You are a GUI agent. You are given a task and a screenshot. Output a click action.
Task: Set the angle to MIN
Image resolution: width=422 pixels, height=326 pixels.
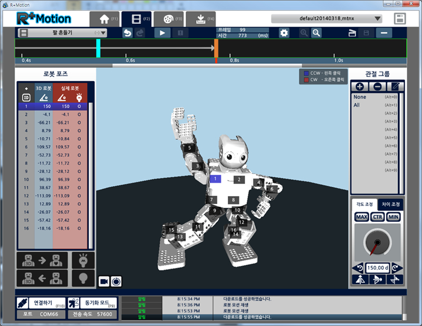(393, 217)
